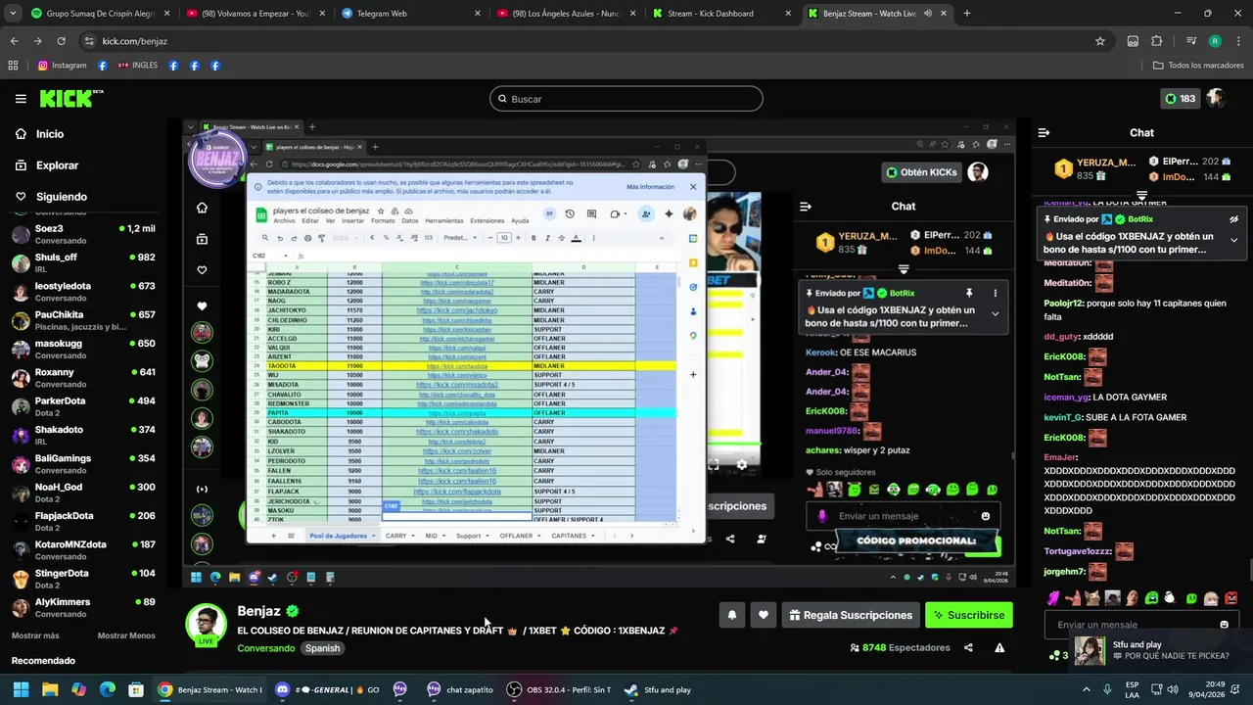Pick the pink hand emote
This screenshot has width=1253, height=705.
1053,597
